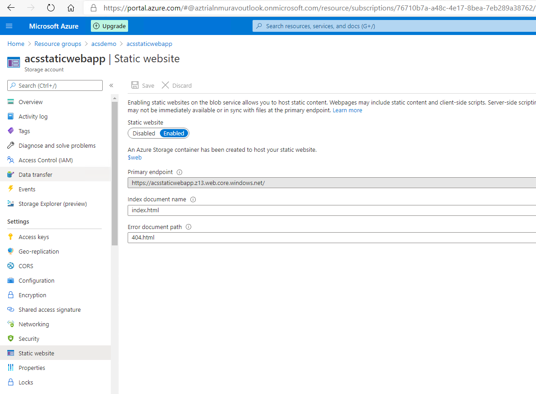
Task: Click the Discard X icon
Action: [x=165, y=85]
